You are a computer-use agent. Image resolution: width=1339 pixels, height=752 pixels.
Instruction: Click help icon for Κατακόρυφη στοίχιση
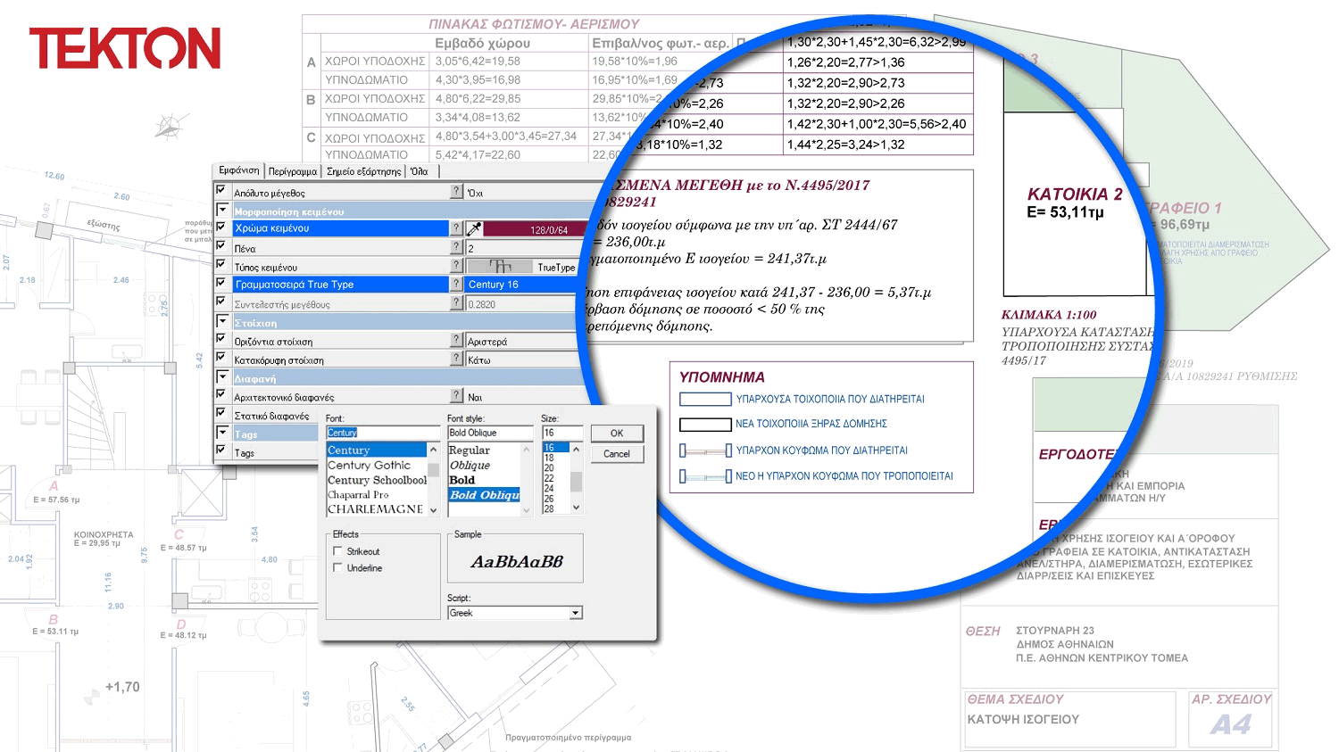[457, 359]
